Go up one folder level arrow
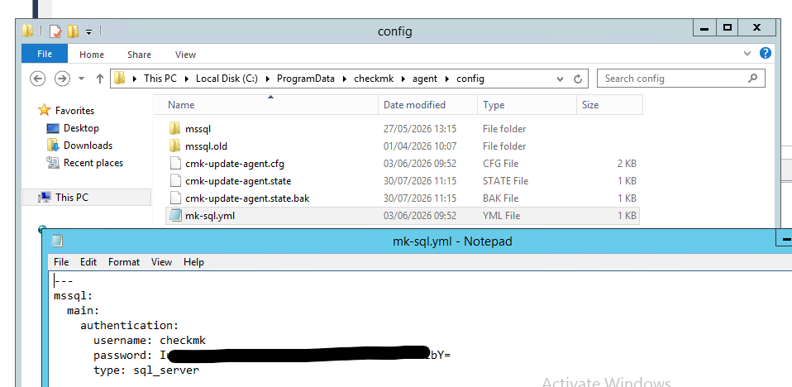This screenshot has width=792, height=387. click(99, 79)
